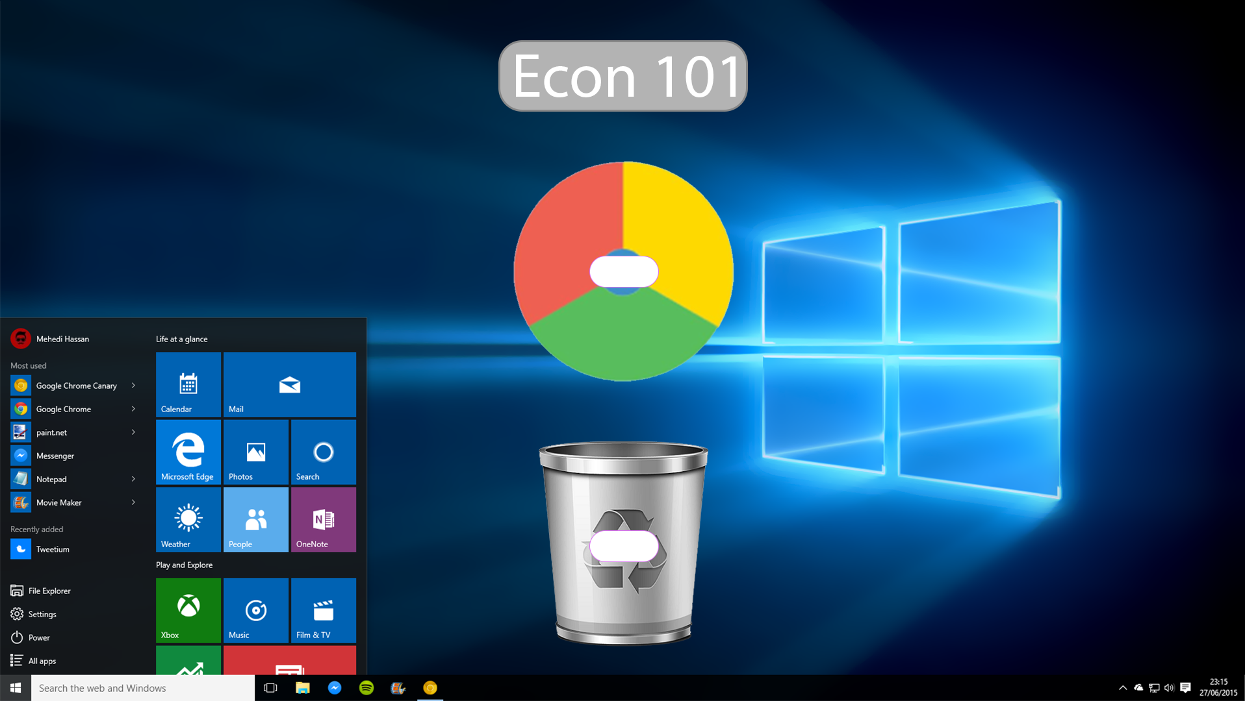Viewport: 1245px width, 701px height.
Task: Open Movie Maker taskbar icon
Action: pyautogui.click(x=398, y=688)
